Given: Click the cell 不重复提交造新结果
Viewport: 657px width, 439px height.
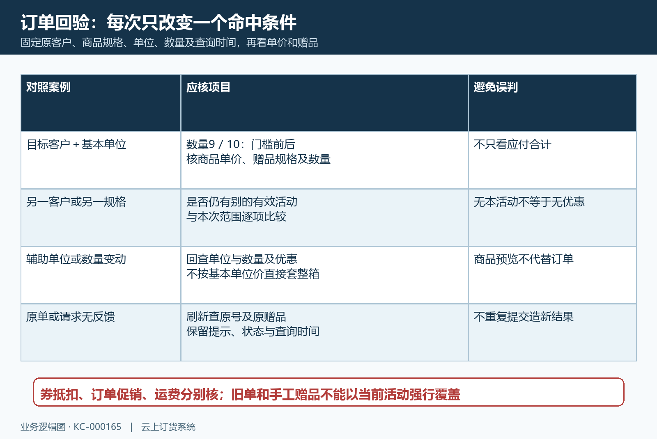Looking at the screenshot, I should [552, 333].
